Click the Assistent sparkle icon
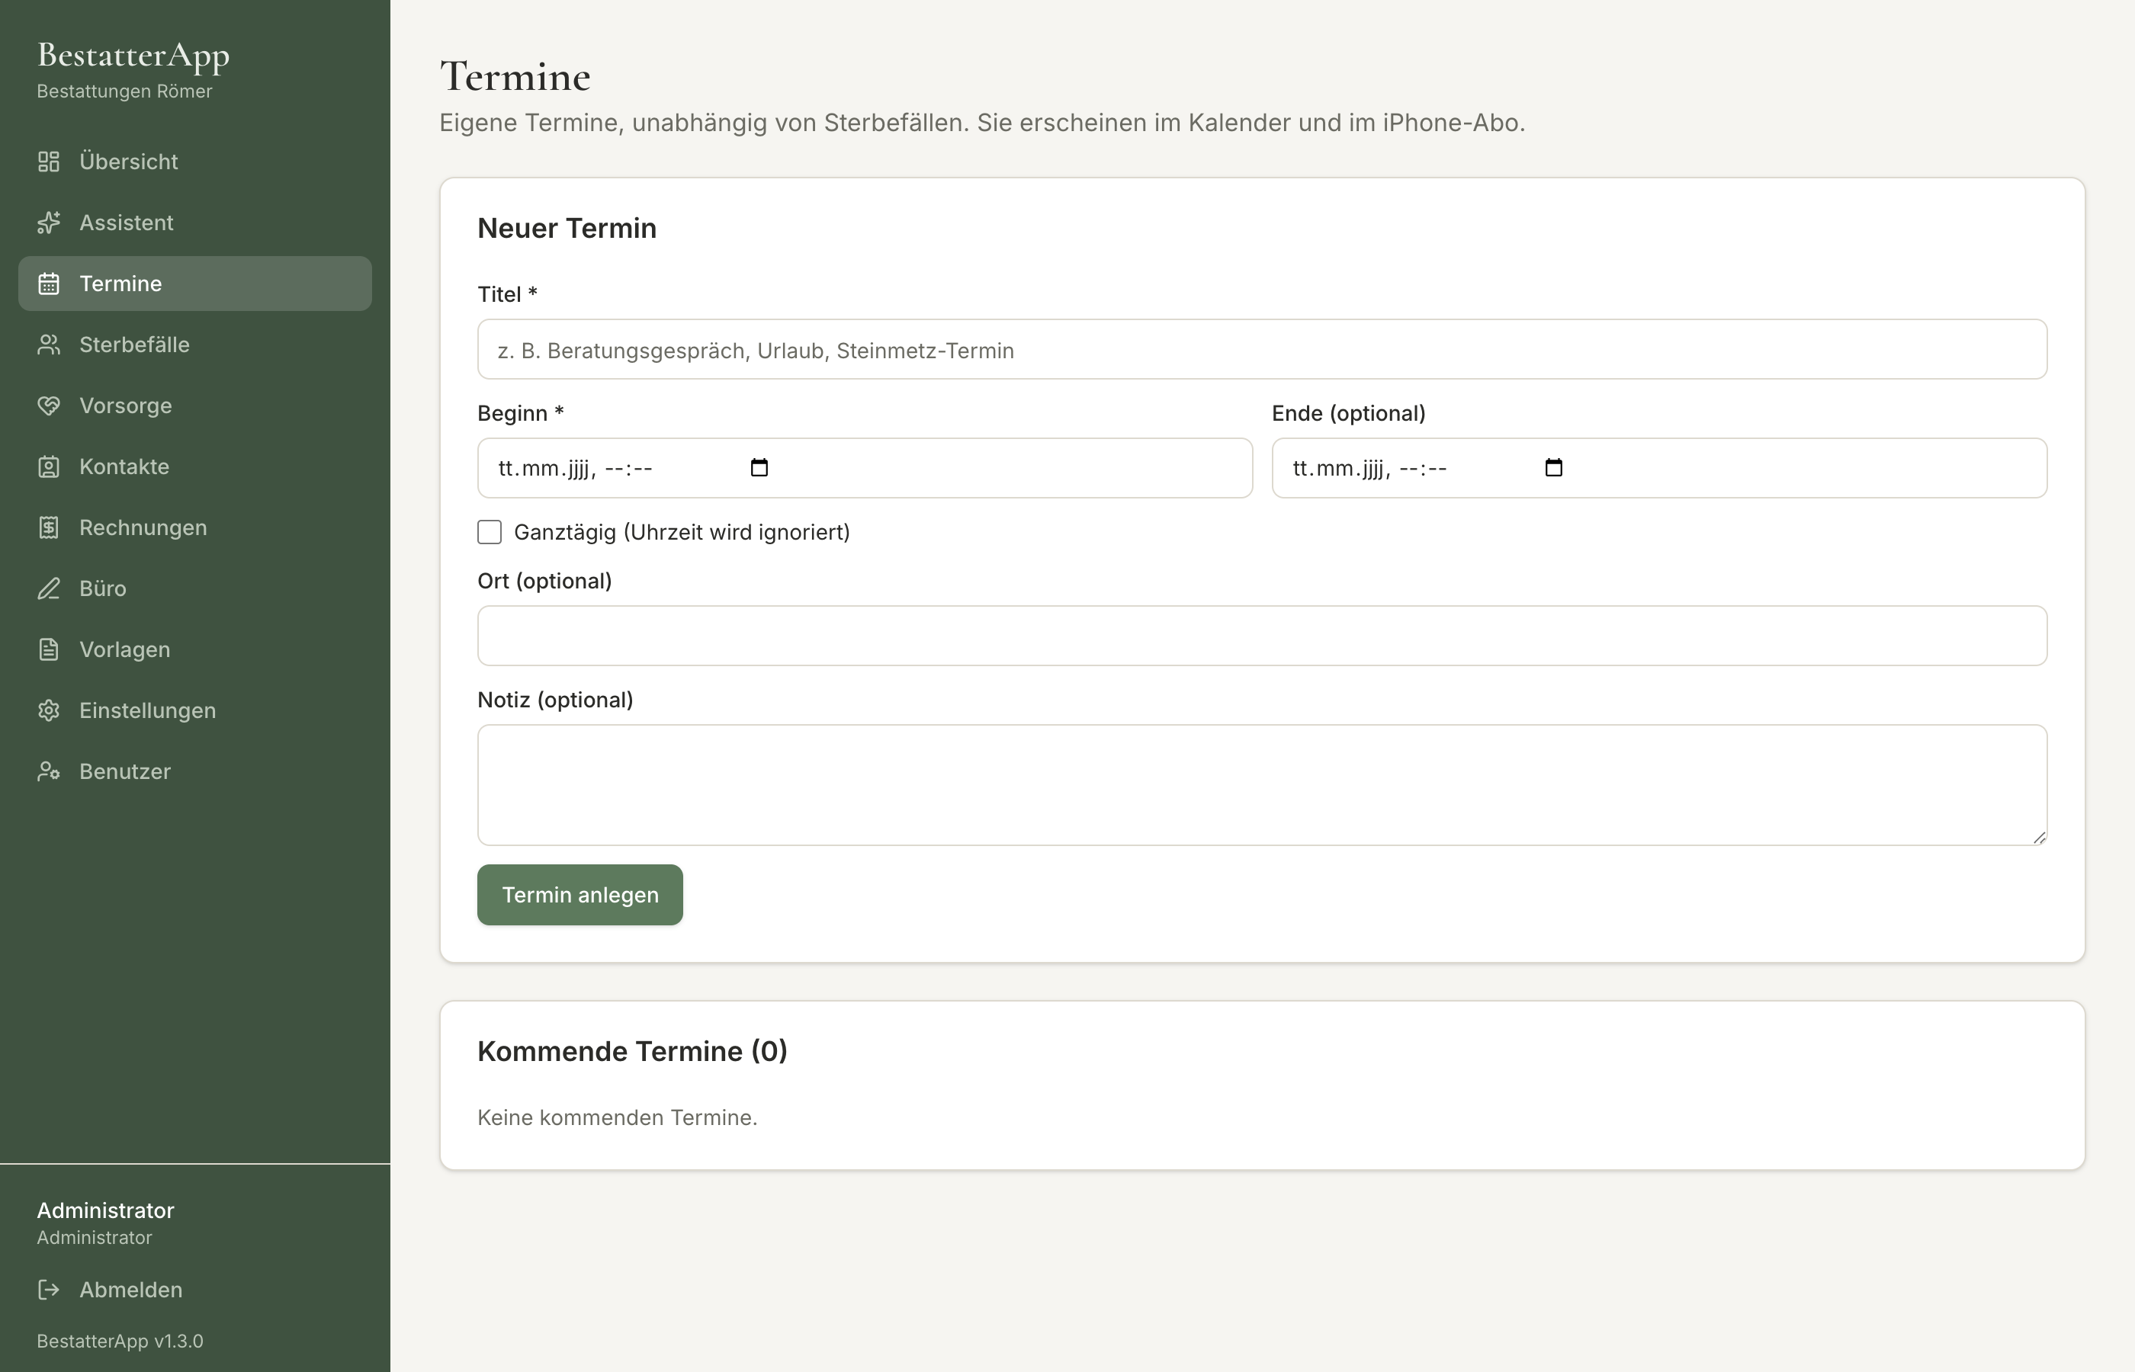The height and width of the screenshot is (1372, 2135). (x=48, y=223)
